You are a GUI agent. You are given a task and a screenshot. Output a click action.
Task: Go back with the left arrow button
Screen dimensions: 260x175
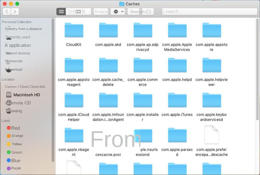click(x=7, y=12)
